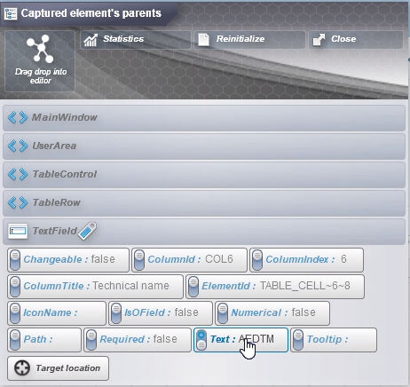Select the TextField element row
Screen dimensions: 410x387
coord(204,232)
